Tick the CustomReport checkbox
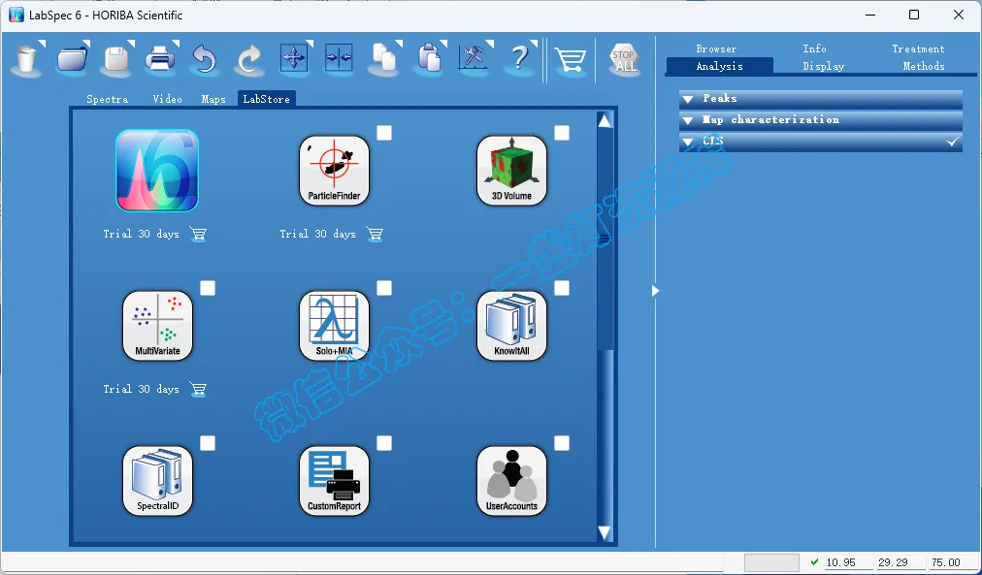 pyautogui.click(x=384, y=443)
